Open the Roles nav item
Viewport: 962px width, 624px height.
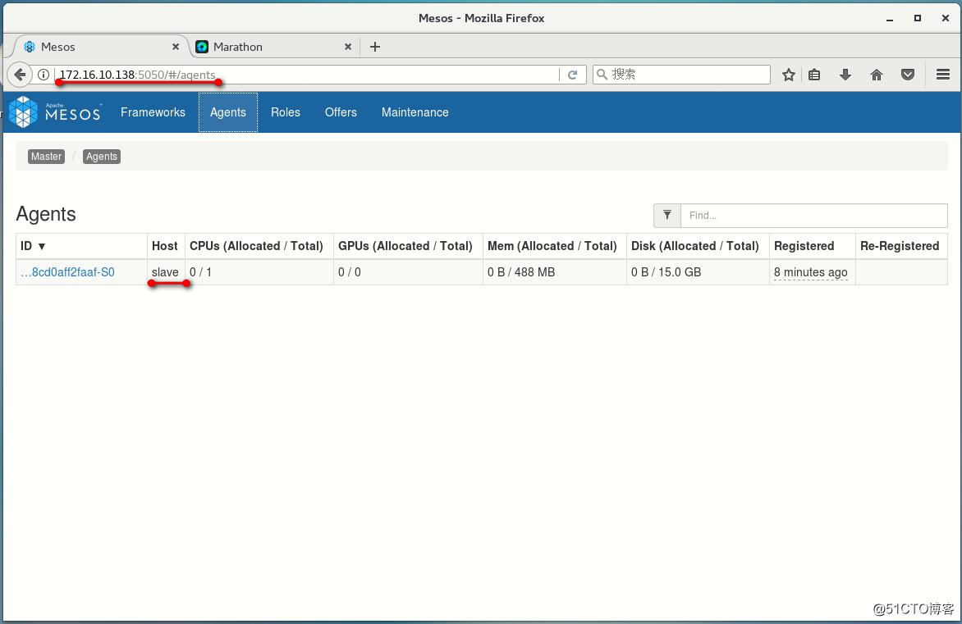coord(286,112)
